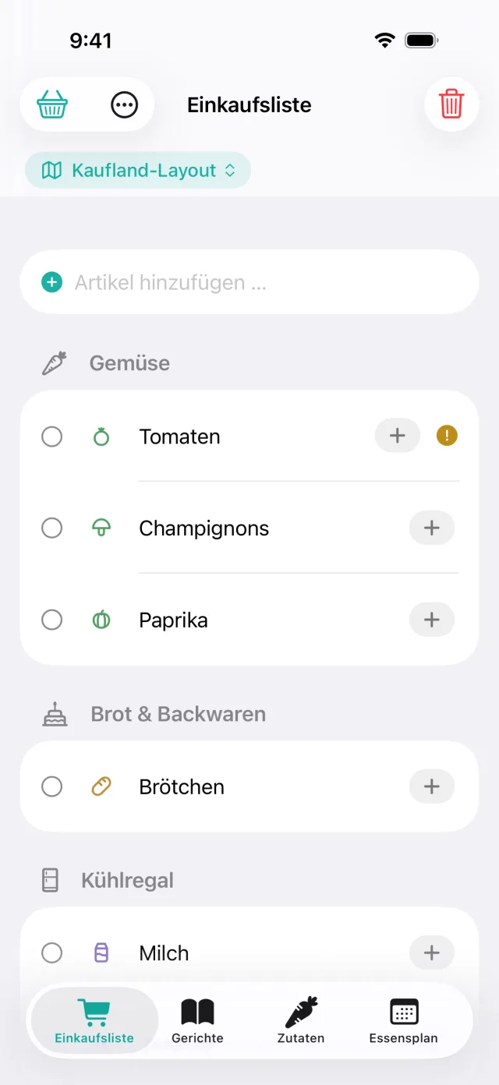Switch to the Gerichte tab
499x1085 pixels.
[x=197, y=1021]
